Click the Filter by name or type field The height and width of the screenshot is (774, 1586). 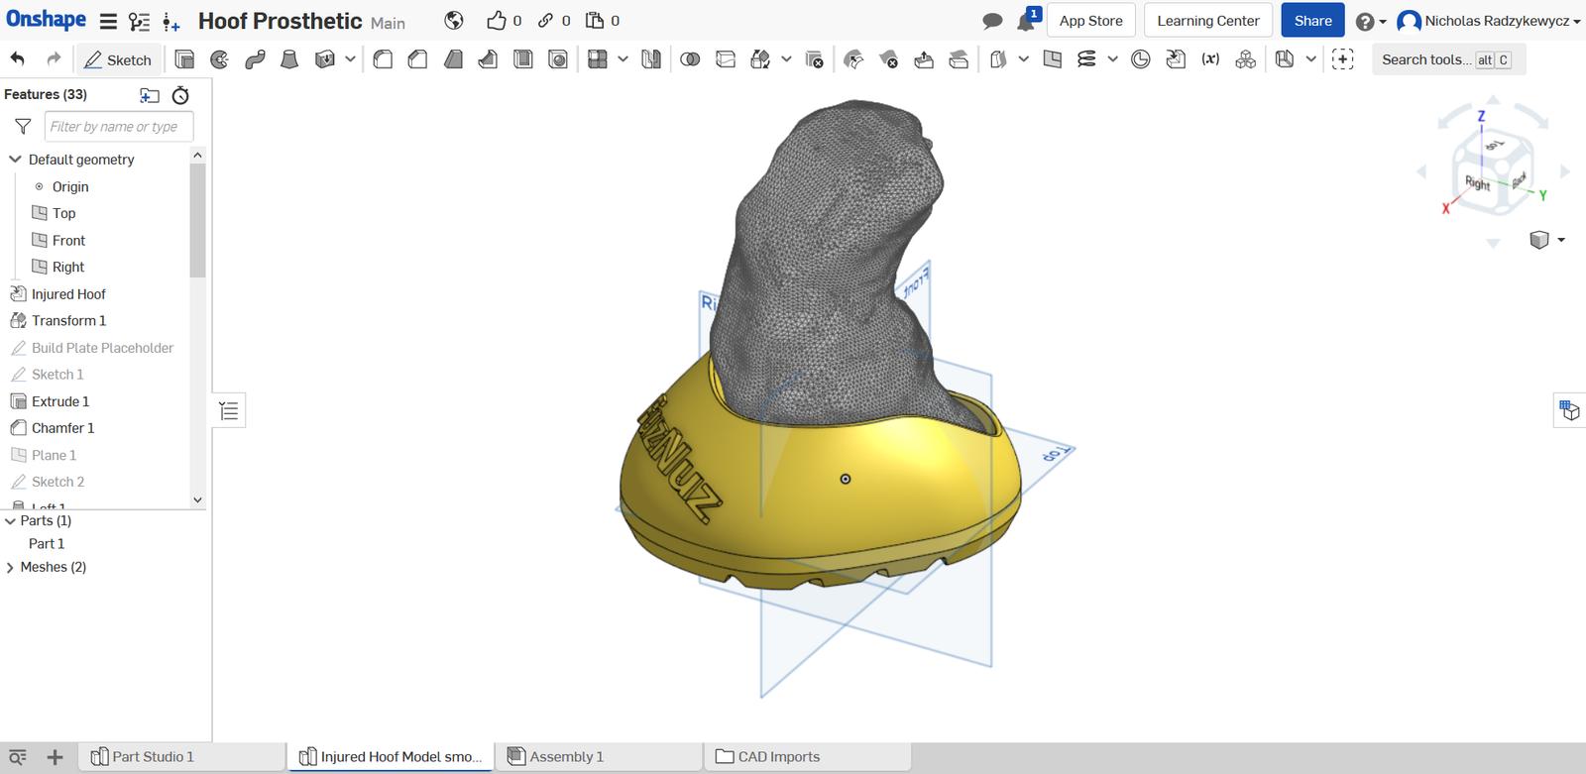(x=118, y=127)
